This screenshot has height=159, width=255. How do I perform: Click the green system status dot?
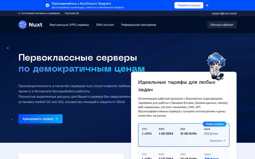pyautogui.click(x=19, y=13)
